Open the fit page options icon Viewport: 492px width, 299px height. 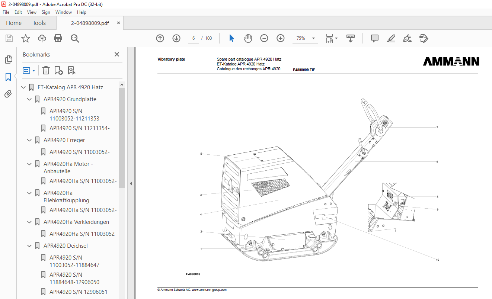(331, 38)
